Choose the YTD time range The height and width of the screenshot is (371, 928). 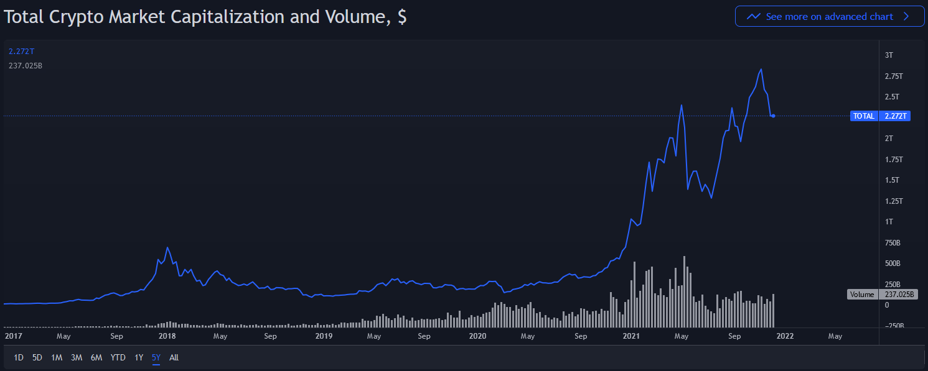click(x=118, y=357)
